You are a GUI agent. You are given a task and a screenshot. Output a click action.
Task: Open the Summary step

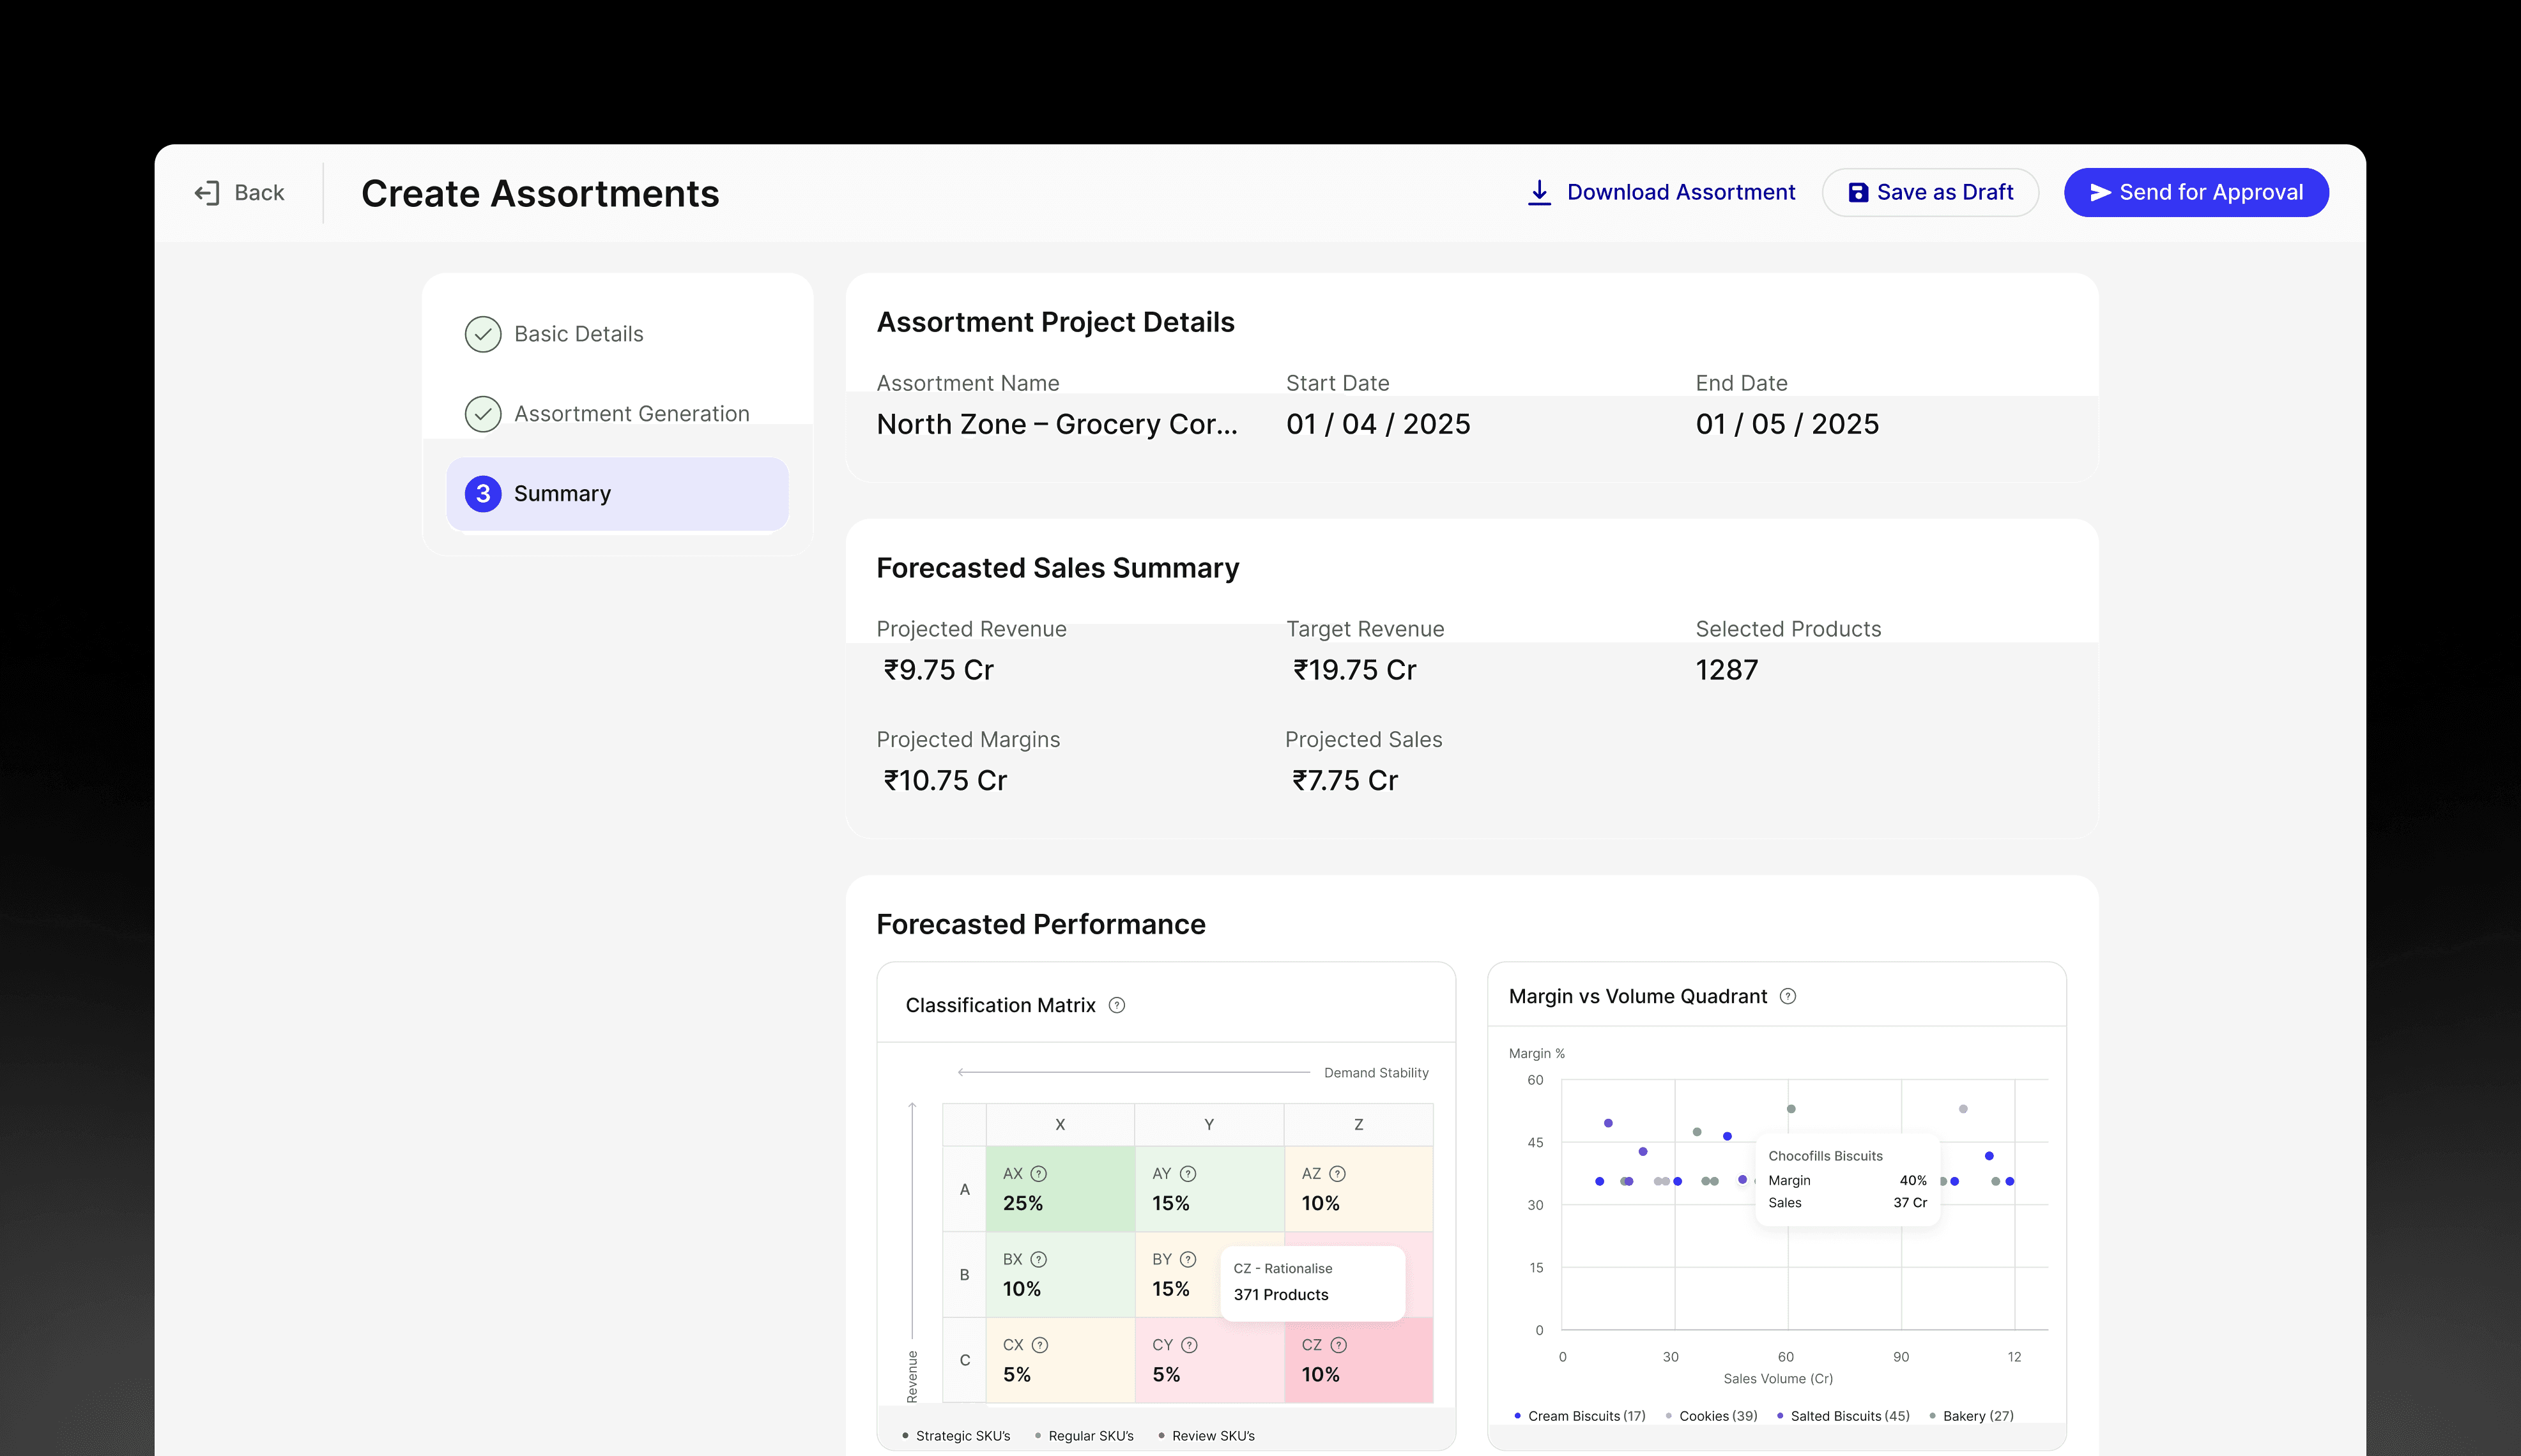pyautogui.click(x=617, y=494)
